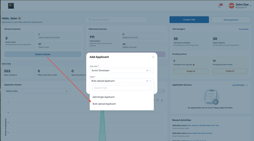Click the John Doe profile avatar

click(x=231, y=6)
